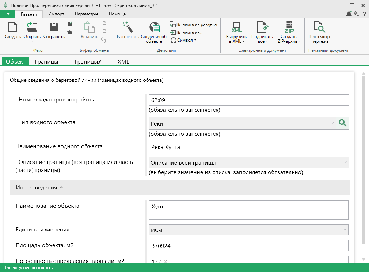Click magnifier search icon next to Реки
Viewport: 369px width, 272px height.
342,123
